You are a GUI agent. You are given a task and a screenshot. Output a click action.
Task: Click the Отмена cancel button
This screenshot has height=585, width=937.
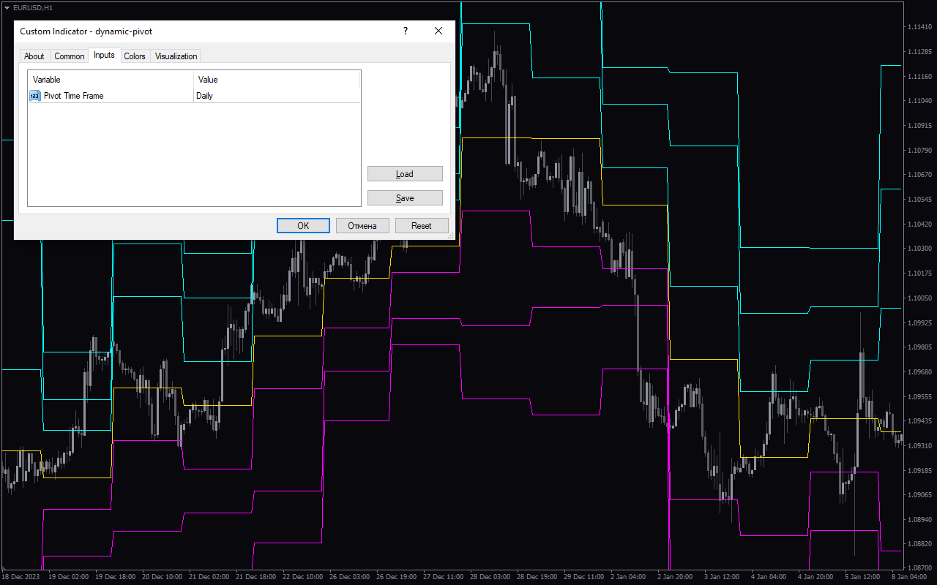pos(362,226)
